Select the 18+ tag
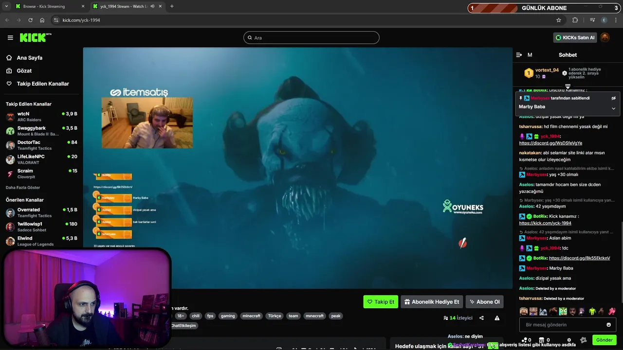 [181, 316]
